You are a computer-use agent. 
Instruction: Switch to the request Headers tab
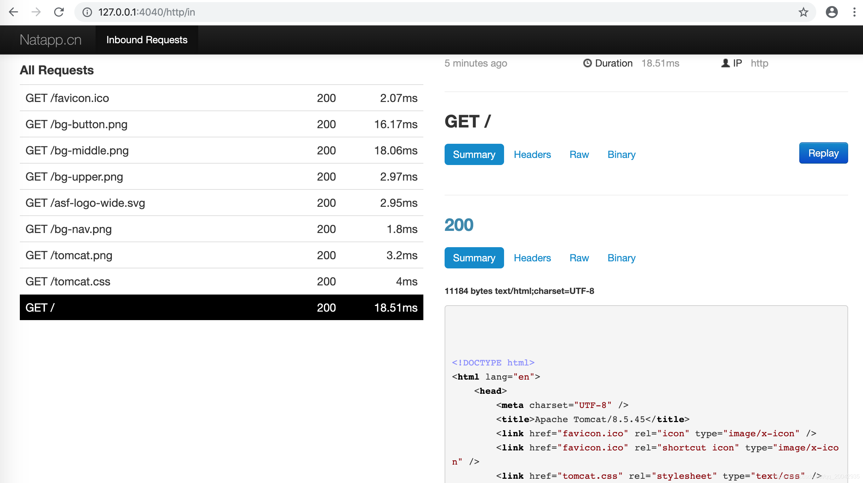532,154
